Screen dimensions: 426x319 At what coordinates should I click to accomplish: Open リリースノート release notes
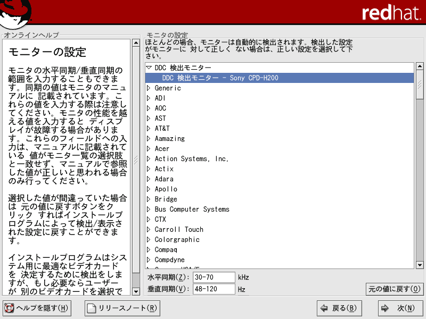coord(122,308)
